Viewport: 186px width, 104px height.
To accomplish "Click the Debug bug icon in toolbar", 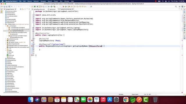I will (x=49, y=7).
